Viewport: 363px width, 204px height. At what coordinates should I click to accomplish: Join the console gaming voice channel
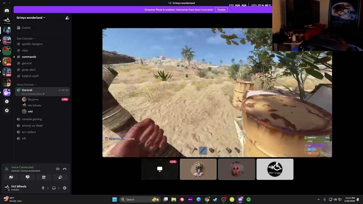pos(43,119)
